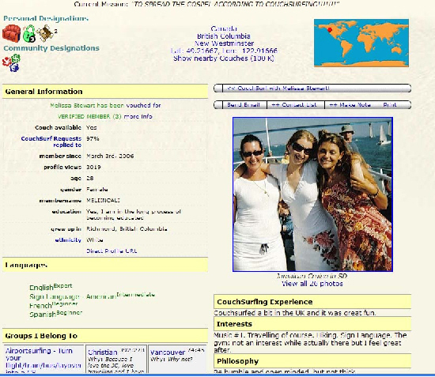Click CouchSurf with Melissa Stewart button

tap(312, 89)
